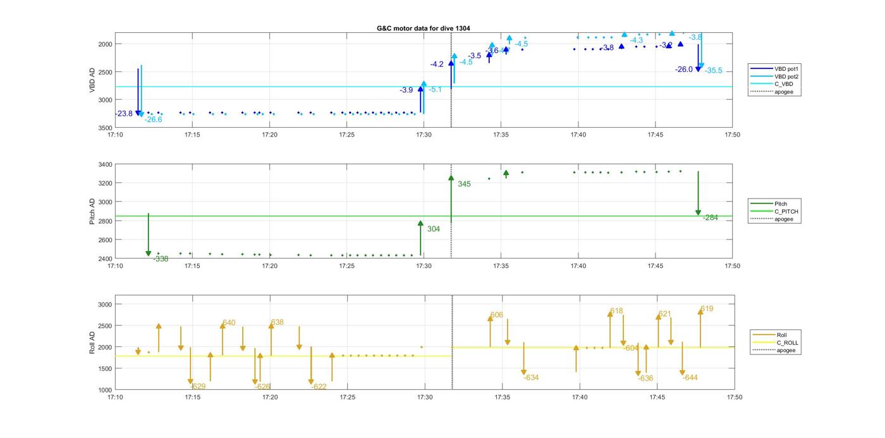Click the 304 pitch arrow label
Screen dimensions: 885x438
click(434, 229)
